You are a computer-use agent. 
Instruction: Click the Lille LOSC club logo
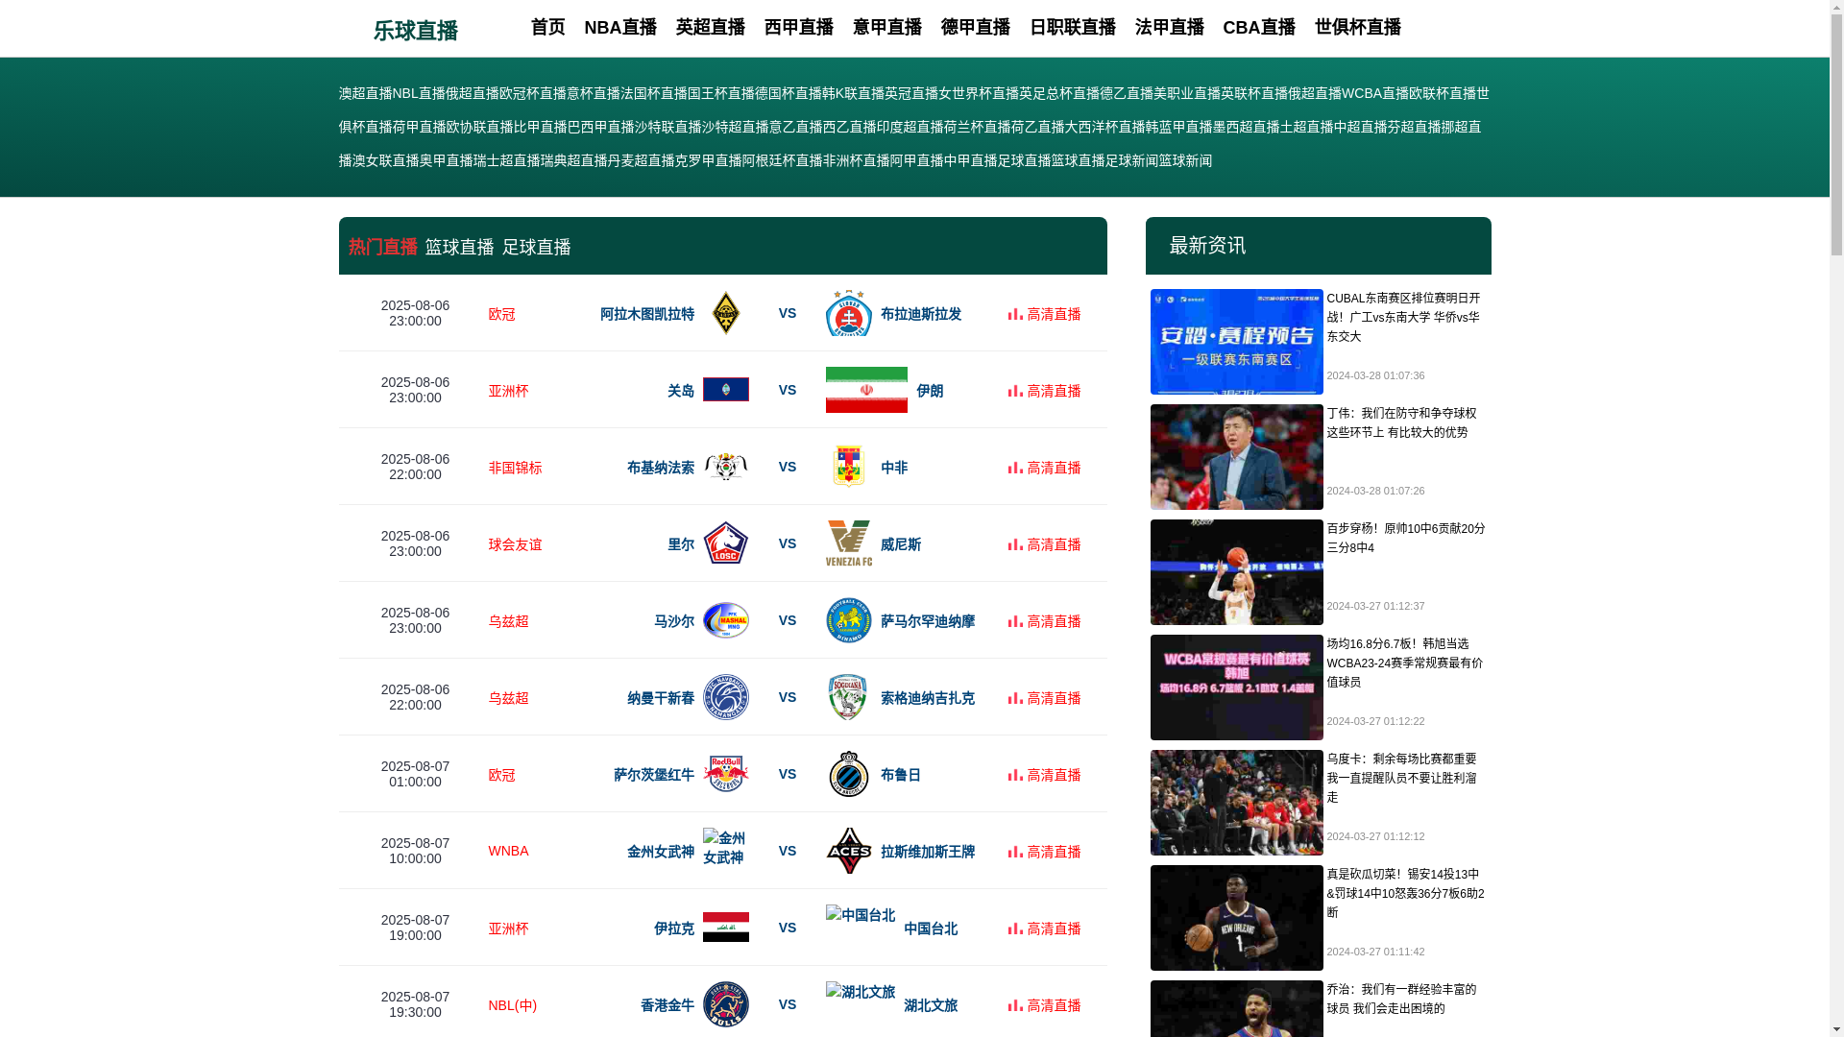point(725,543)
